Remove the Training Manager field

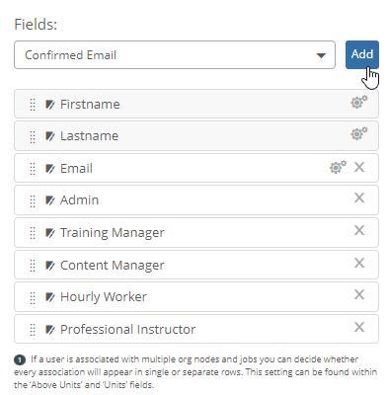[359, 230]
